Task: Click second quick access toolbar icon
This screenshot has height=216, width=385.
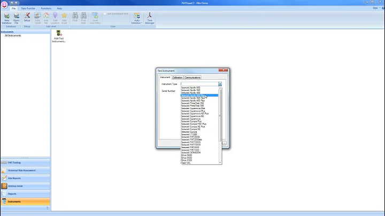Action: click(x=16, y=3)
